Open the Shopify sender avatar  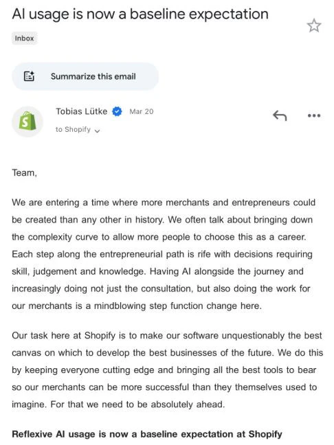pyautogui.click(x=27, y=122)
